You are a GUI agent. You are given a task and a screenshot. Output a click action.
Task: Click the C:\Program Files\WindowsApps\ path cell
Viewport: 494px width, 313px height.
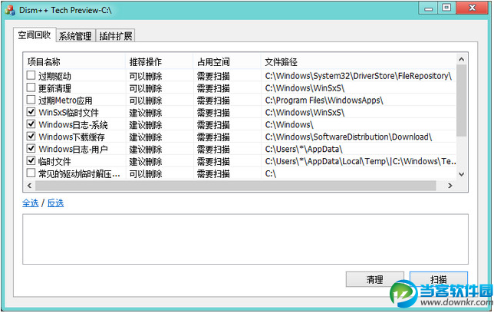pyautogui.click(x=324, y=100)
